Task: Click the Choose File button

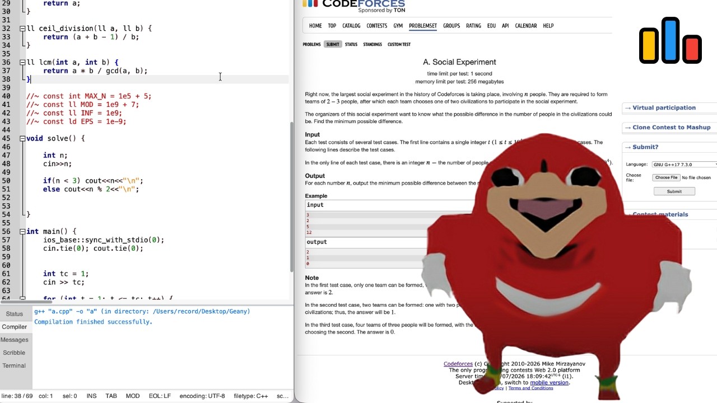Action: [666, 177]
